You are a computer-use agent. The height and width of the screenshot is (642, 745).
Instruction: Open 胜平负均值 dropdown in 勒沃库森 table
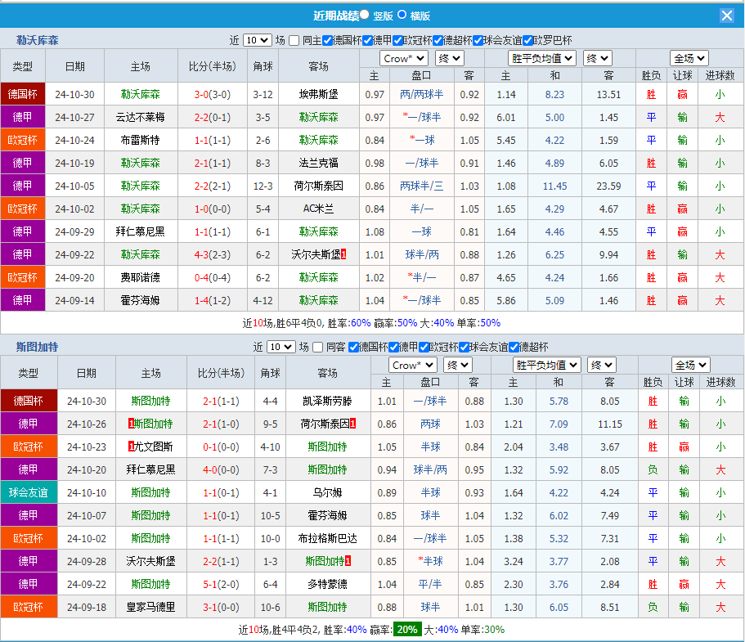pos(542,58)
